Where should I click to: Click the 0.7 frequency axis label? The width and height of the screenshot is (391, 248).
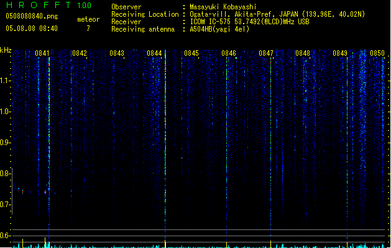[5, 205]
